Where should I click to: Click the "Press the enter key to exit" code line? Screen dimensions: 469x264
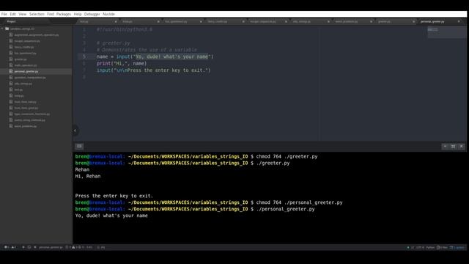[x=153, y=70]
